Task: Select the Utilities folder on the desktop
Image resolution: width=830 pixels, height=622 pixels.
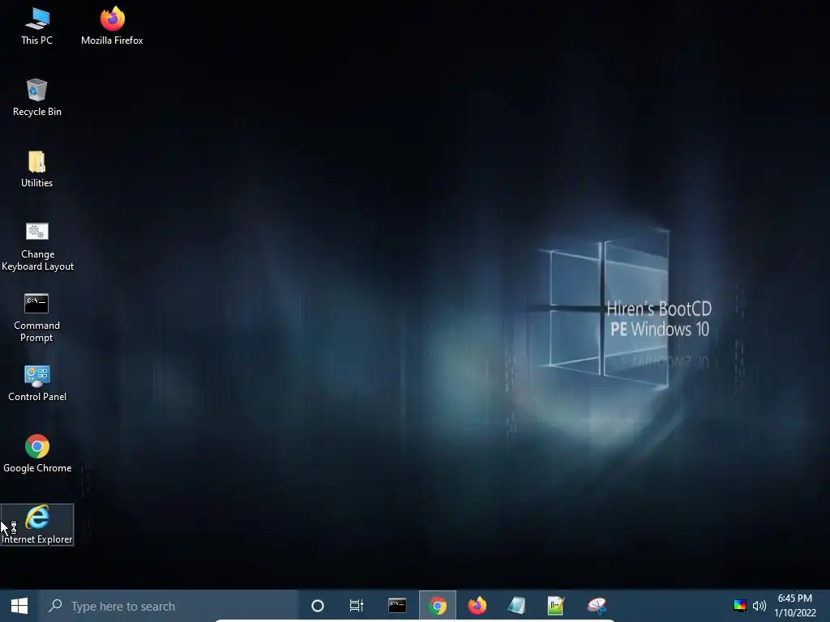Action: 37,168
